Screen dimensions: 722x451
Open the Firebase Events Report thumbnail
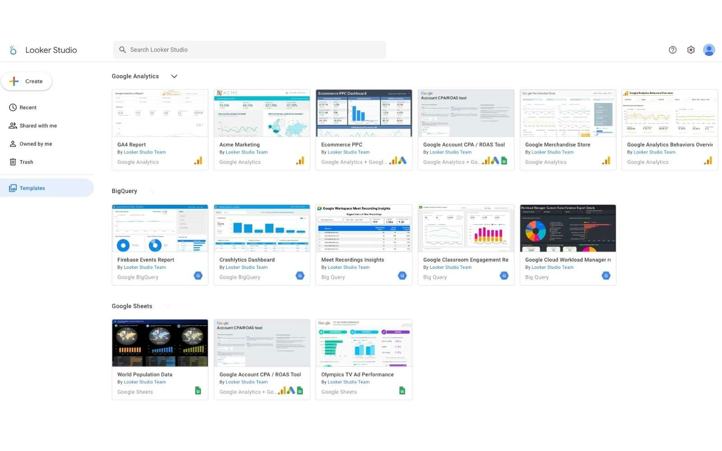pos(160,228)
